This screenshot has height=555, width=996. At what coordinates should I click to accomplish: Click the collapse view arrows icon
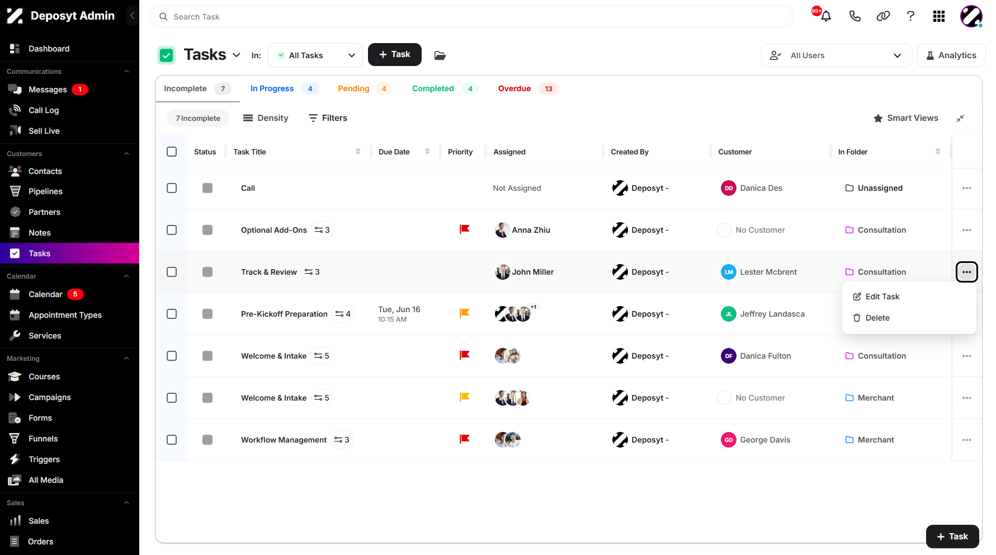pos(960,118)
